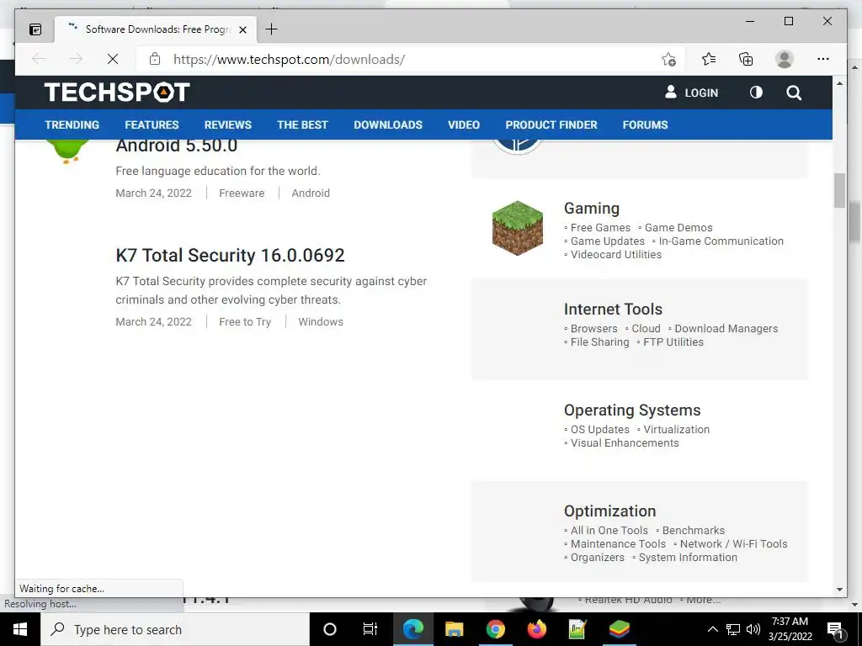Click the LOGIN user icon
The height and width of the screenshot is (646, 862).
[x=671, y=92]
